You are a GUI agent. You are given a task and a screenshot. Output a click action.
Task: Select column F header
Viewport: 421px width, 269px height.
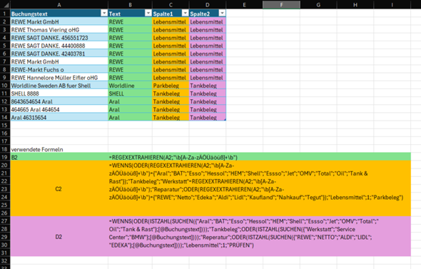(281, 5)
